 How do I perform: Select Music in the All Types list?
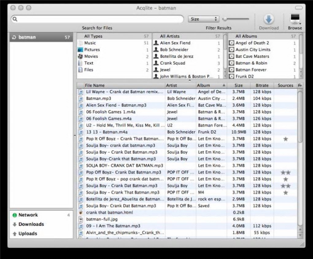tap(90, 43)
